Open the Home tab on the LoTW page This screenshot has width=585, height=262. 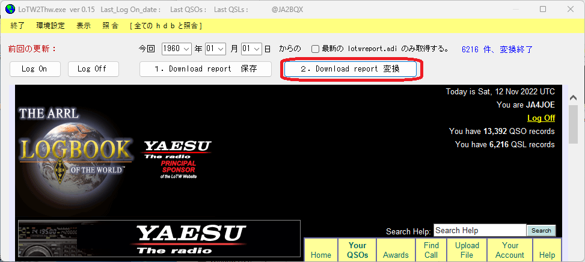tap(321, 250)
